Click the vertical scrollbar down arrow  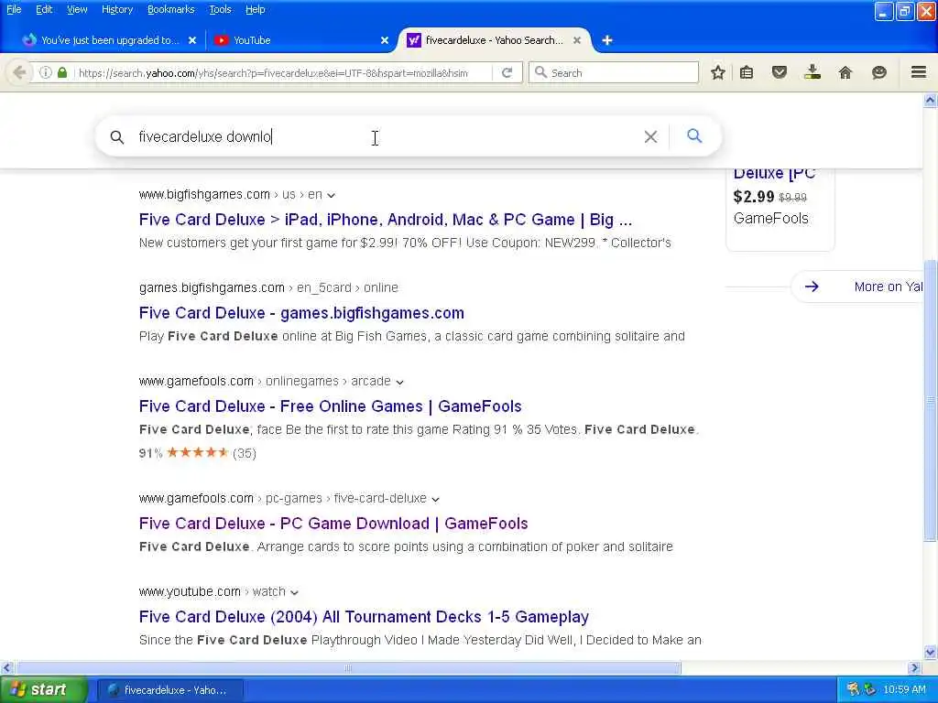(x=931, y=652)
